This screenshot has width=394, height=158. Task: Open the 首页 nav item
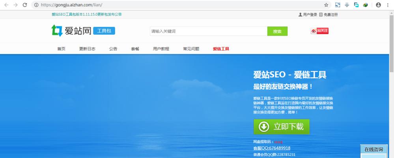tap(61, 49)
